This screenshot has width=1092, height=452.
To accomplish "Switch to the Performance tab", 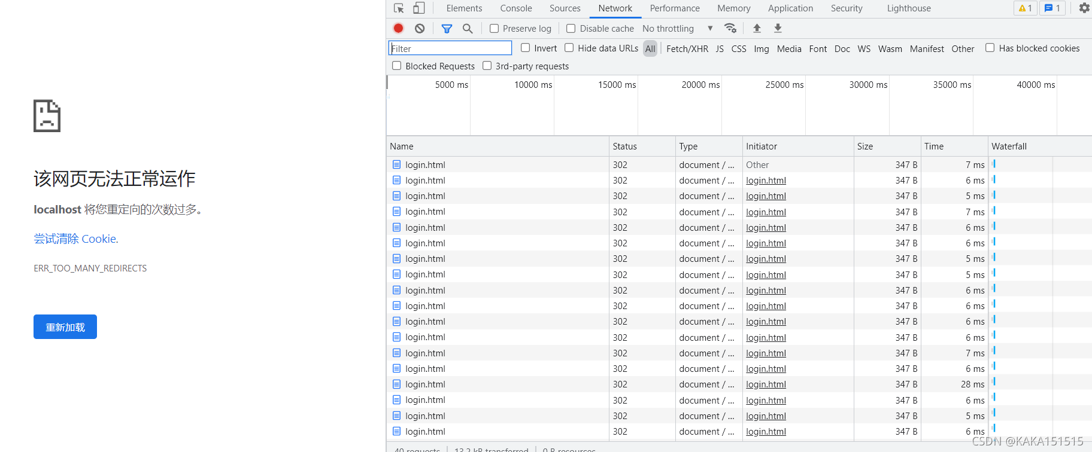I will [675, 8].
